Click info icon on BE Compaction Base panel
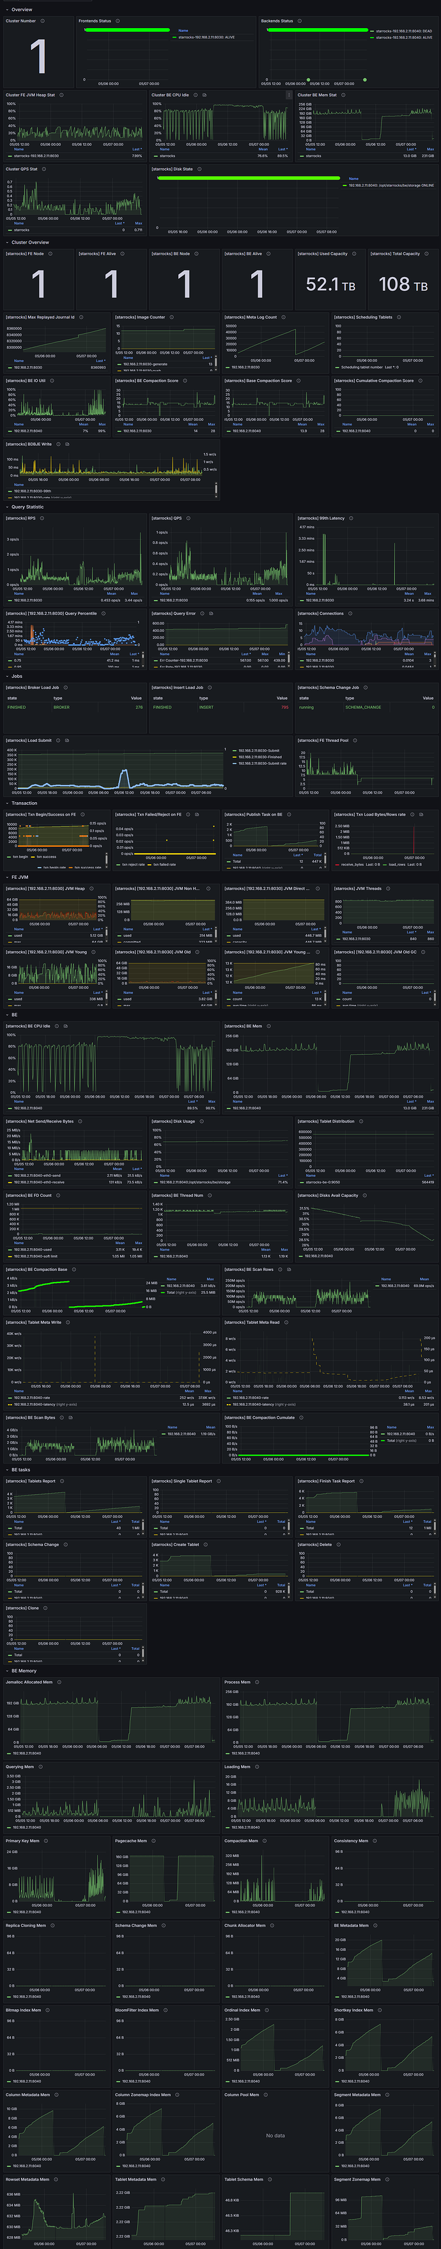Screen dimensions: 441x2249 [74, 1270]
